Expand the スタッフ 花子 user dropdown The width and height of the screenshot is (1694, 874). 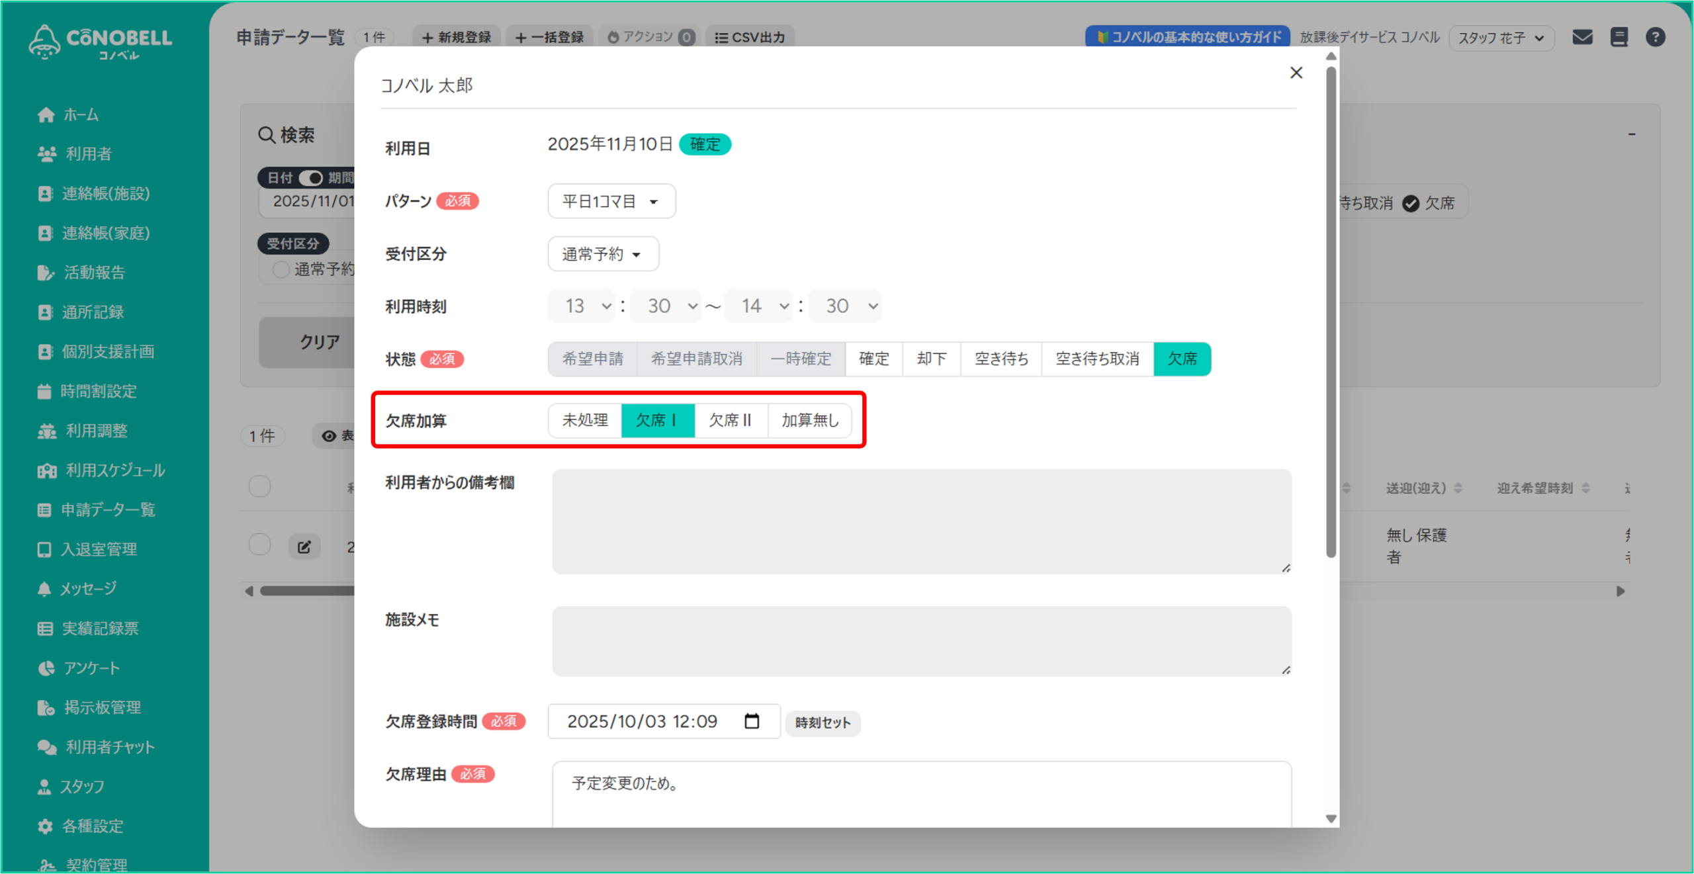[x=1501, y=38]
